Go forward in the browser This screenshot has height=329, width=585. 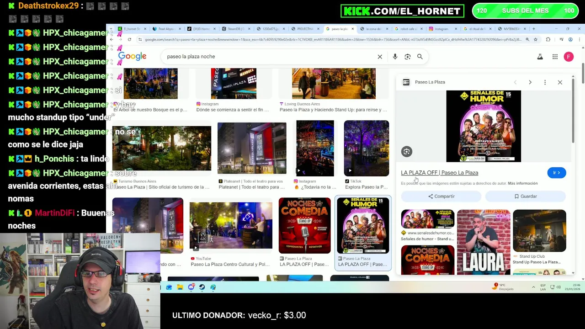120,40
